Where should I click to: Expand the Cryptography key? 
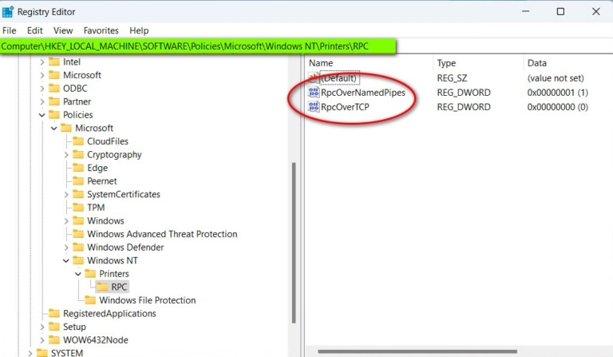pyautogui.click(x=66, y=155)
